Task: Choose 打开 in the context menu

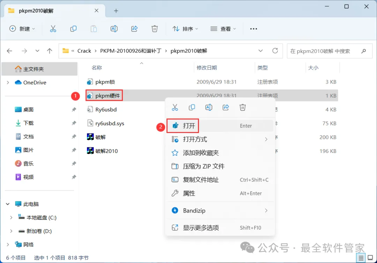Action: click(220, 126)
